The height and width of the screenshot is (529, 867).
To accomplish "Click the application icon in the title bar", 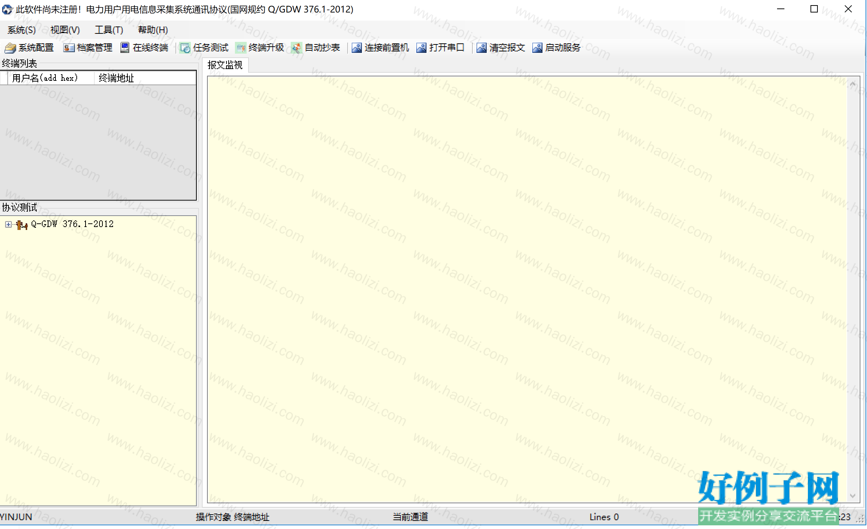I will pos(7,9).
